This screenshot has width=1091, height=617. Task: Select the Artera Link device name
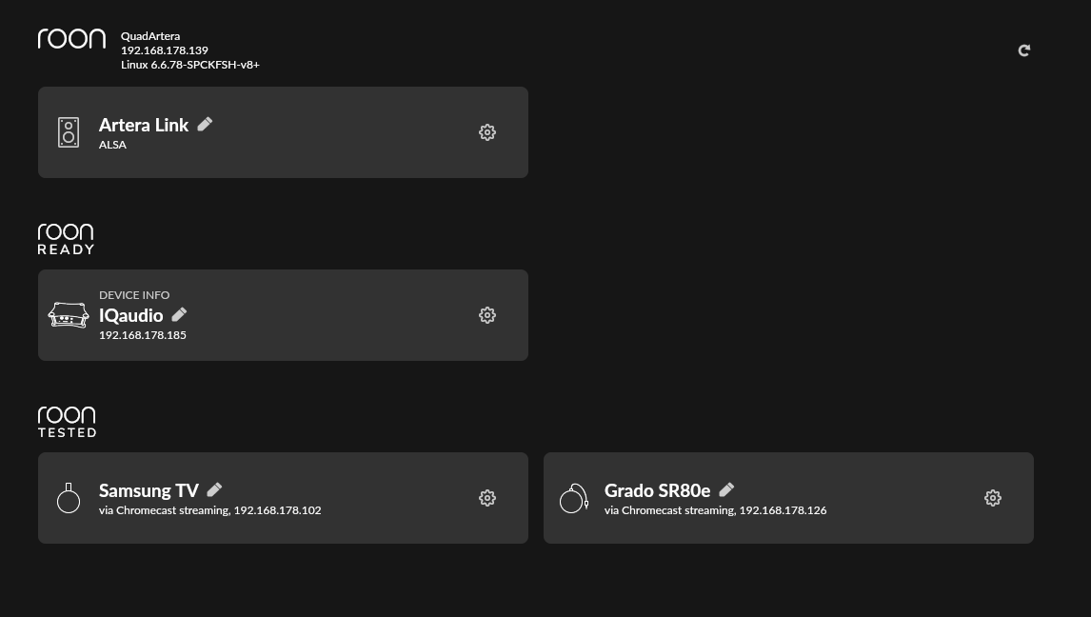click(x=144, y=125)
